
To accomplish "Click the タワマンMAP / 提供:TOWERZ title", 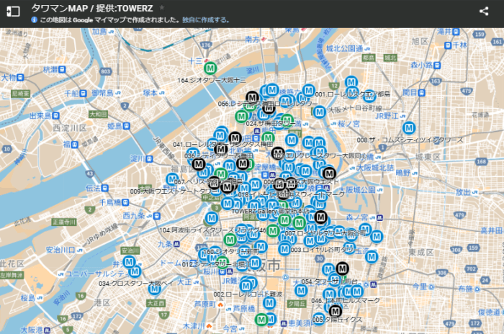I will click(94, 7).
